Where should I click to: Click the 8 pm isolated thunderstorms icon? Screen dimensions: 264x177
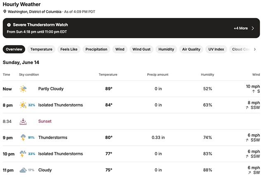23,105
